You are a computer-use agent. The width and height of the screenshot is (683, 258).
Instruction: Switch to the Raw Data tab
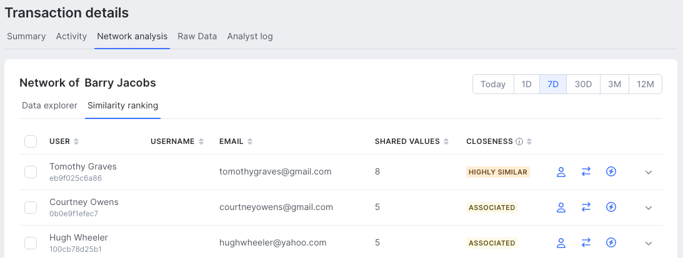197,36
